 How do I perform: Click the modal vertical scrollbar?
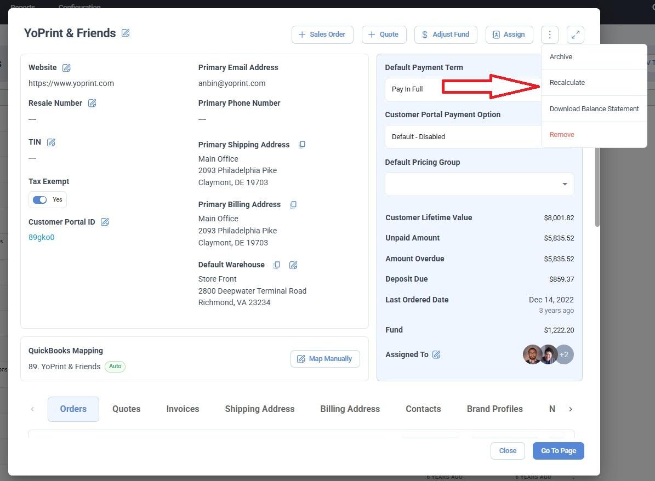[597, 186]
